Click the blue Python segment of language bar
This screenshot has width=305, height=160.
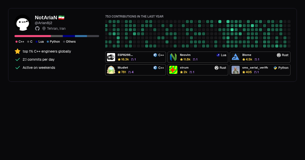(x=81, y=36)
